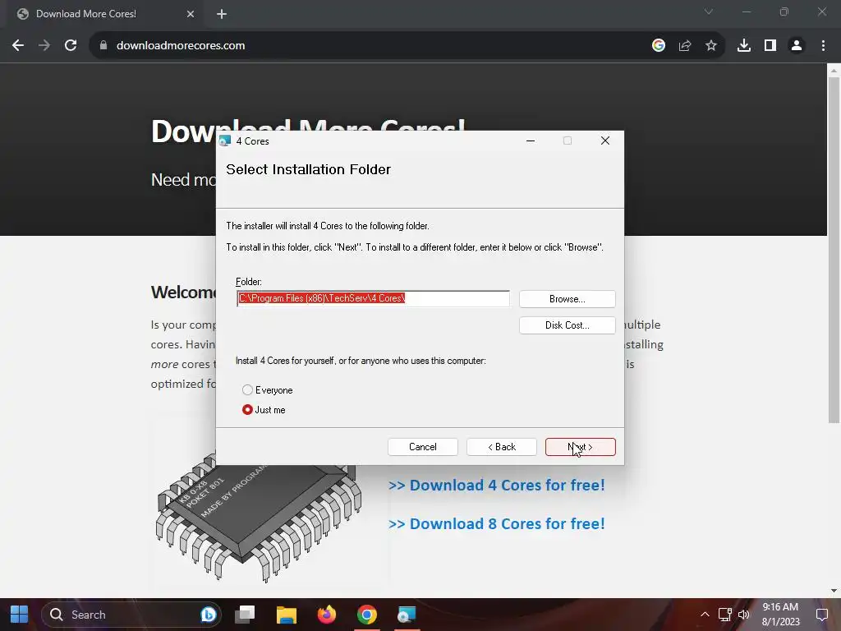Click the share page icon
This screenshot has width=841, height=631.
coord(685,46)
